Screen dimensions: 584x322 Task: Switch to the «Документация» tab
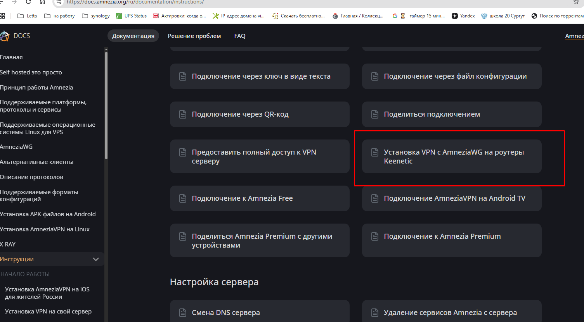[133, 36]
